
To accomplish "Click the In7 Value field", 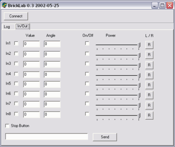I will [31, 104].
